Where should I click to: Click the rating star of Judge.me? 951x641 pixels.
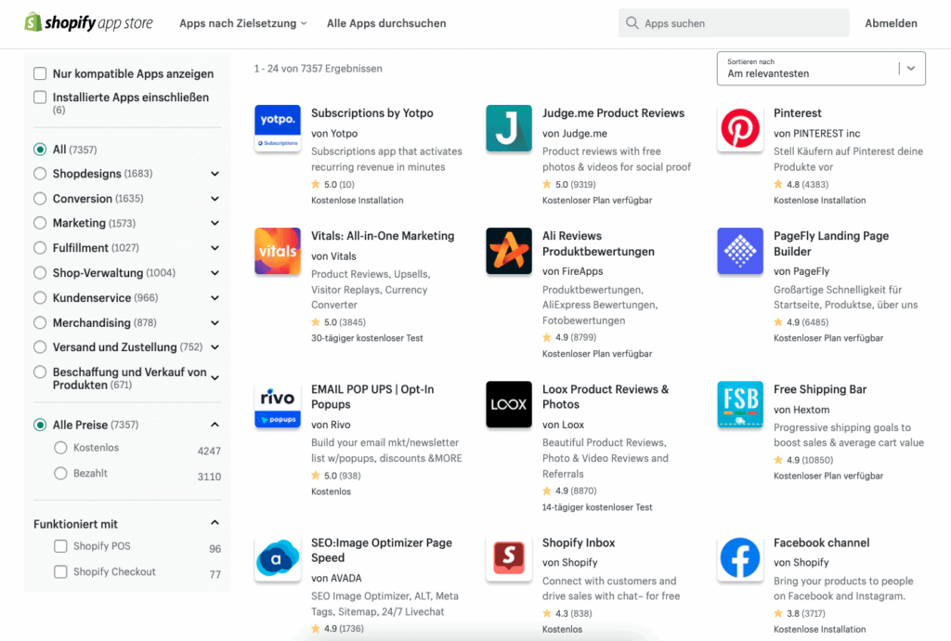[546, 184]
